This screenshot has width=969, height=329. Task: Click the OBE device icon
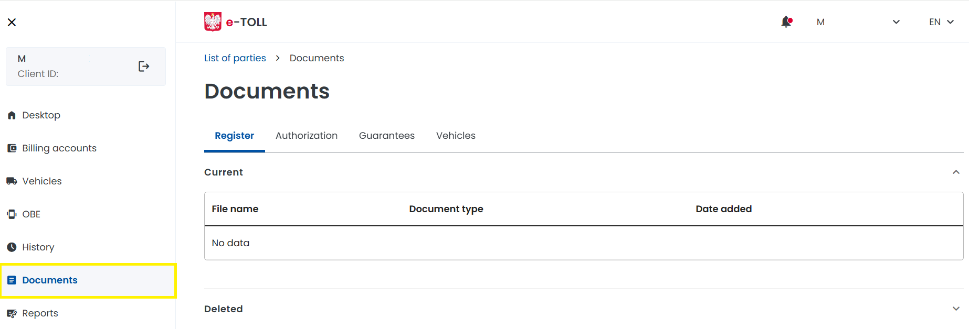click(x=12, y=214)
